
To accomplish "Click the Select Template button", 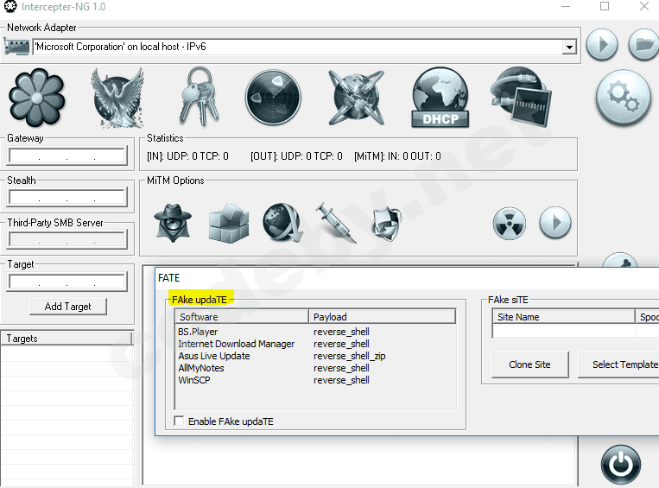I will 620,364.
